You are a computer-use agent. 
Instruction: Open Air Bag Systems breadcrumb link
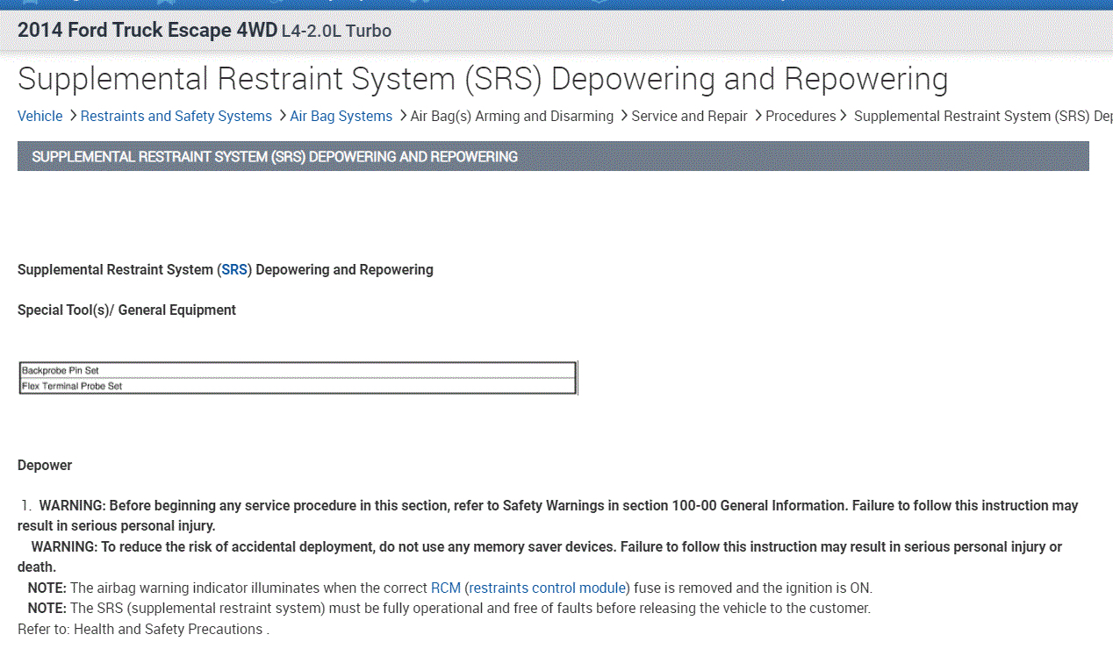pos(341,116)
